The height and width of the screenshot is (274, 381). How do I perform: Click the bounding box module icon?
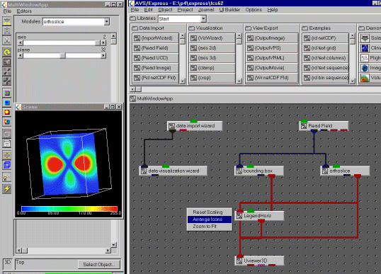(239, 171)
